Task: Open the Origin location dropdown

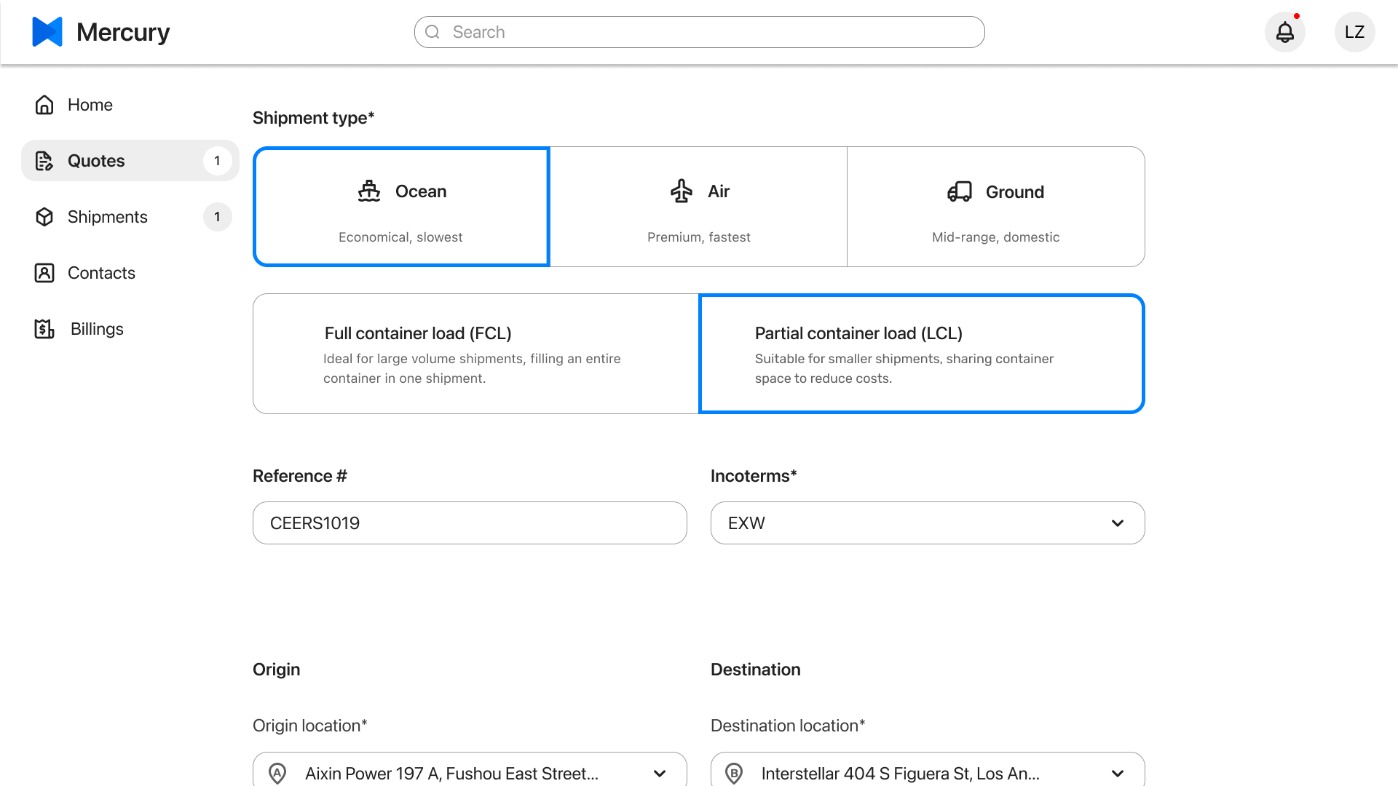Action: [470, 772]
